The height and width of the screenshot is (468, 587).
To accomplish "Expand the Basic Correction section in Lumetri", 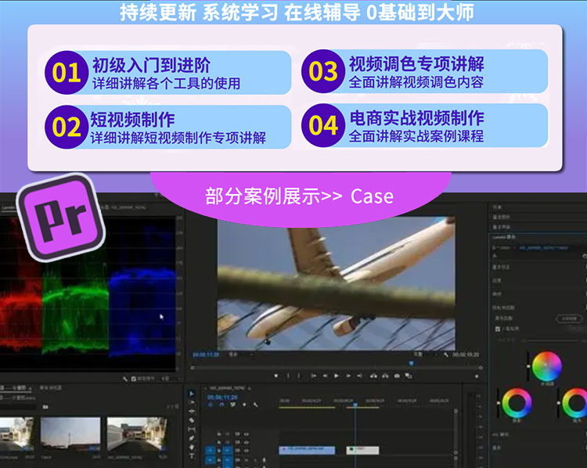I will pyautogui.click(x=501, y=267).
